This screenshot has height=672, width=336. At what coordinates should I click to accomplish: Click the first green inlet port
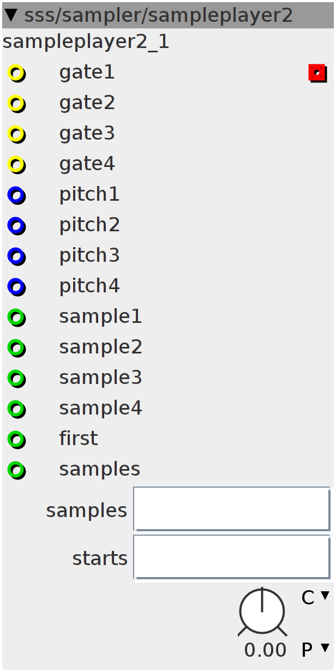(16, 439)
